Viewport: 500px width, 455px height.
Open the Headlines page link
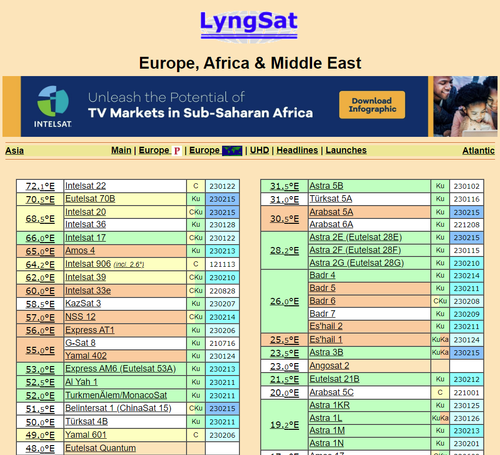click(297, 150)
